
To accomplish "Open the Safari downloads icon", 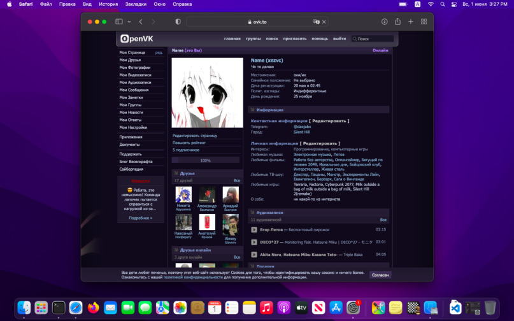I will (385, 22).
